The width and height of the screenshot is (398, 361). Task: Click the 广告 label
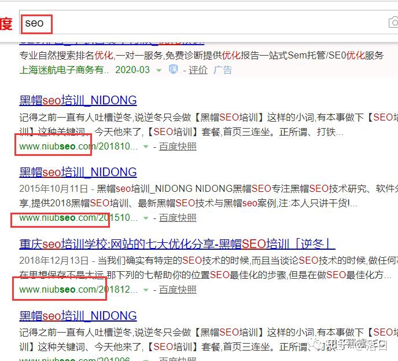[223, 70]
